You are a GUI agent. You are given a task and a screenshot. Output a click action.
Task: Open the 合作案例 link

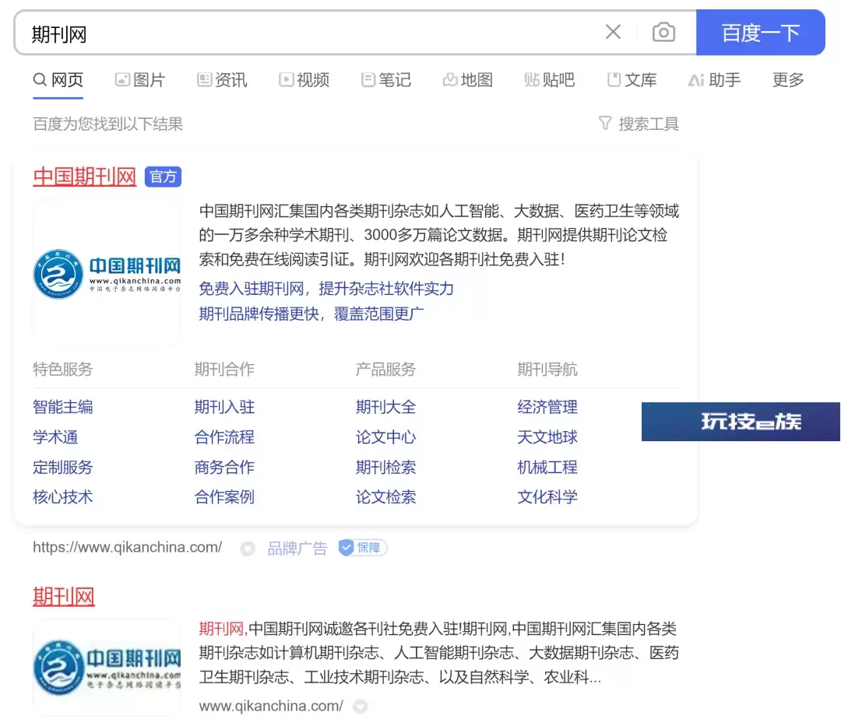coord(224,497)
